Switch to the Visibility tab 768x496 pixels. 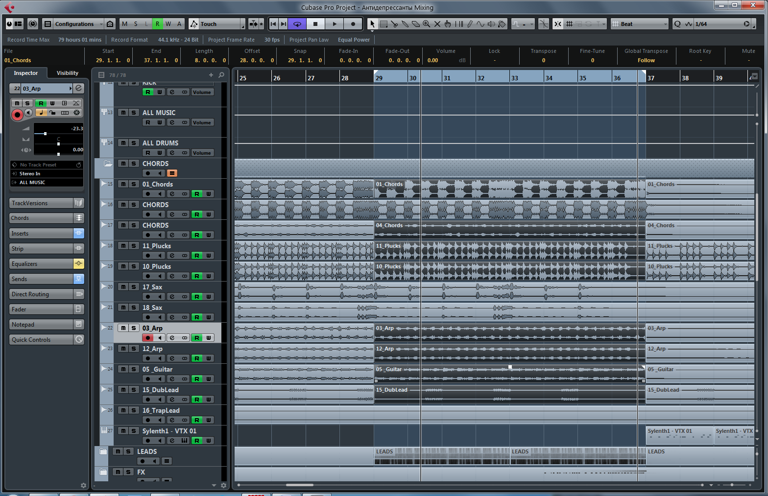tap(68, 73)
